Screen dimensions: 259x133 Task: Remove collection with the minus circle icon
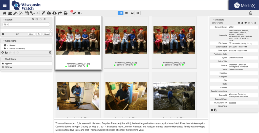coord(50,52)
